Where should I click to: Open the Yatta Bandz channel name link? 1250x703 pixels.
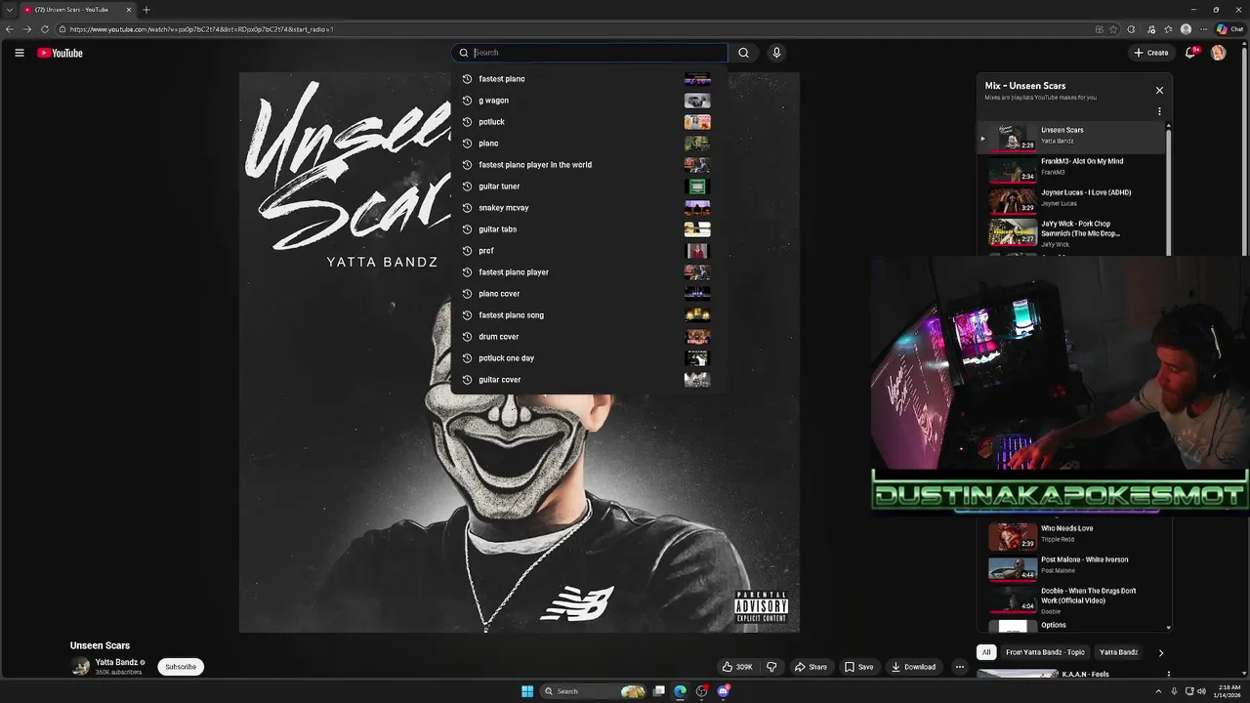tap(116, 662)
